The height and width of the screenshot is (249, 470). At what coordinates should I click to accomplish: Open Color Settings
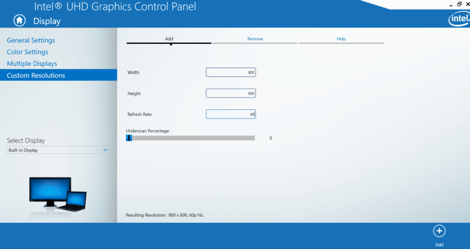tap(28, 52)
